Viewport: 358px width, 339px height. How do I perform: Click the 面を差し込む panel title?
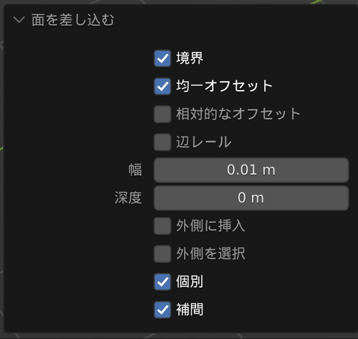pyautogui.click(x=72, y=20)
